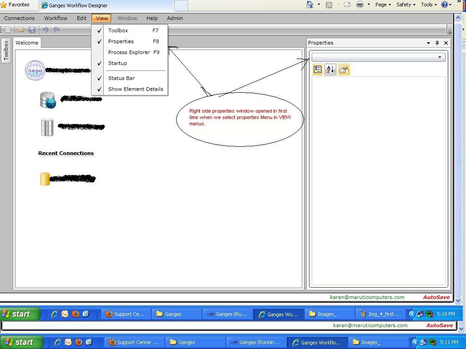This screenshot has height=349, width=466.
Task: Click the yellow cylinder recent connection icon
Action: [x=45, y=179]
